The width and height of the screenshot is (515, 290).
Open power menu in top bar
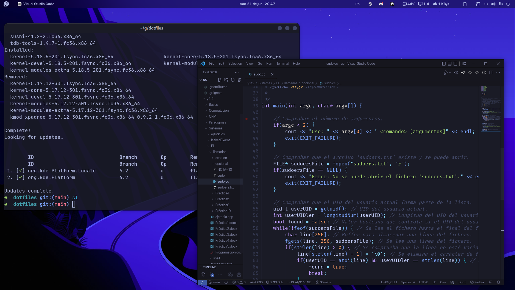(x=508, y=4)
